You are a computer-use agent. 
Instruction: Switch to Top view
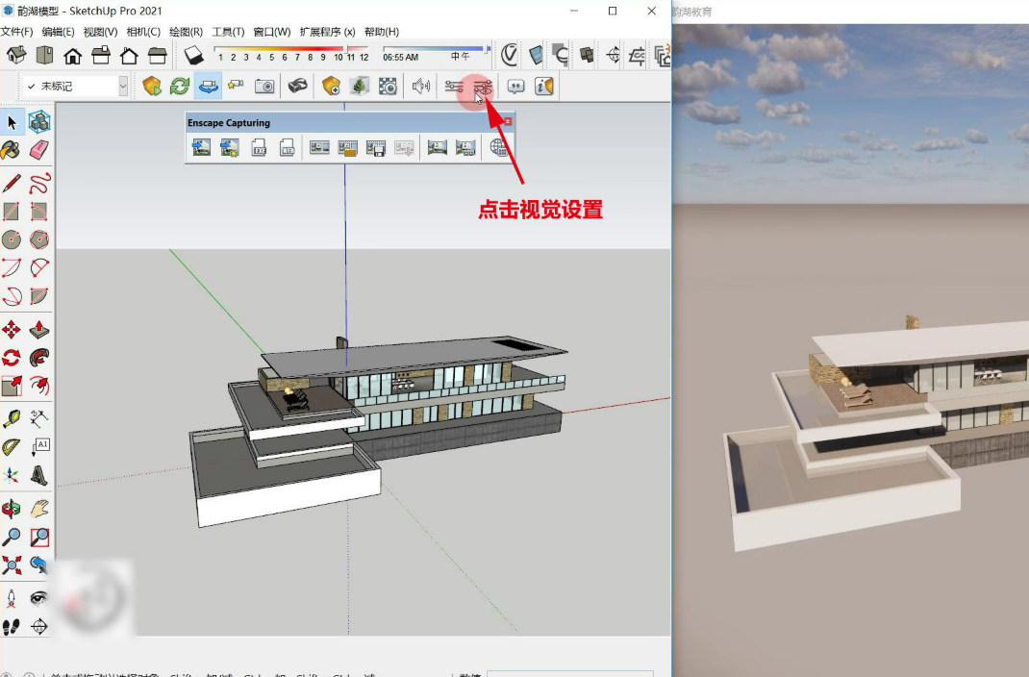coord(44,55)
